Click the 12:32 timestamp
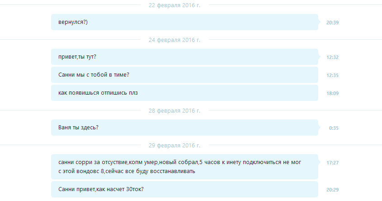This screenshot has height=201, width=382. tap(332, 57)
